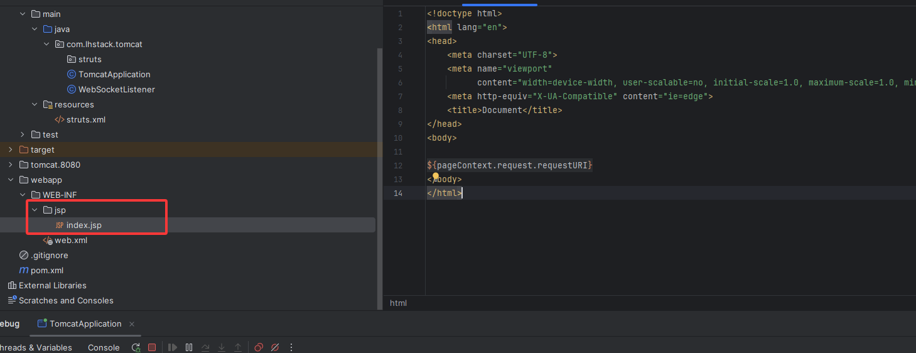This screenshot has width=916, height=353.
Task: Open the debug toolbar more options menu
Action: point(291,347)
